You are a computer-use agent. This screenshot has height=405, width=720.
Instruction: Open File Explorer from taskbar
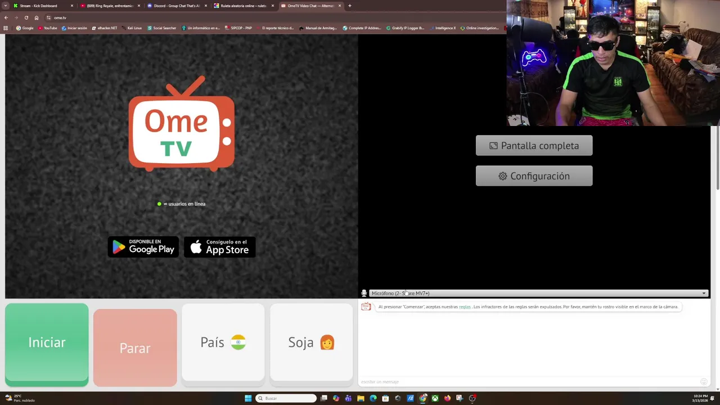click(x=361, y=398)
